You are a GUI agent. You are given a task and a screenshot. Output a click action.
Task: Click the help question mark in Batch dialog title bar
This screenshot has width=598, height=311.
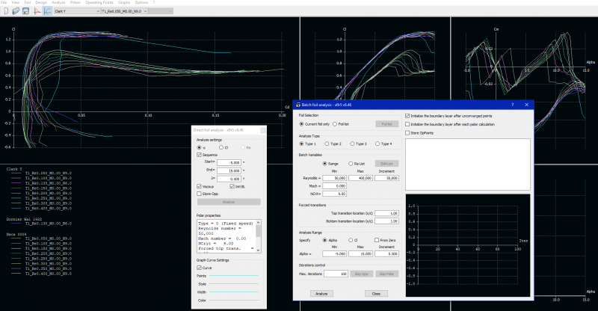tap(511, 105)
